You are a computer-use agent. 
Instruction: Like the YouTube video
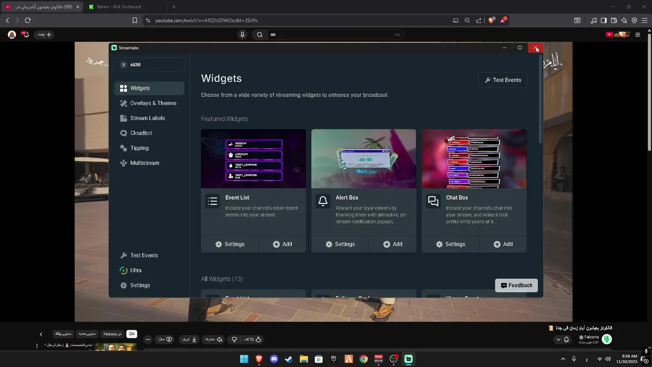253,339
